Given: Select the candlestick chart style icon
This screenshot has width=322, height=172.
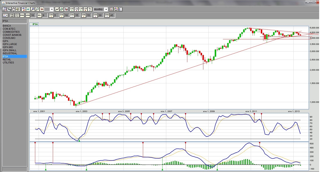Looking at the screenshot, I should click(66, 9).
